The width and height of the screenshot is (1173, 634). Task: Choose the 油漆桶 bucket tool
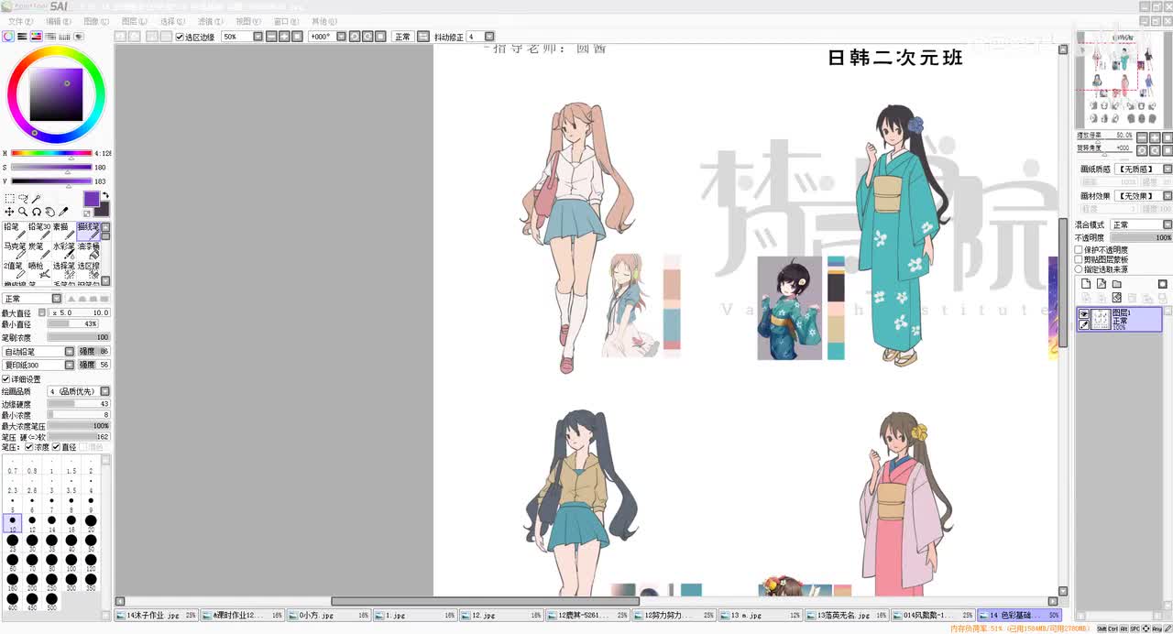[x=88, y=252]
